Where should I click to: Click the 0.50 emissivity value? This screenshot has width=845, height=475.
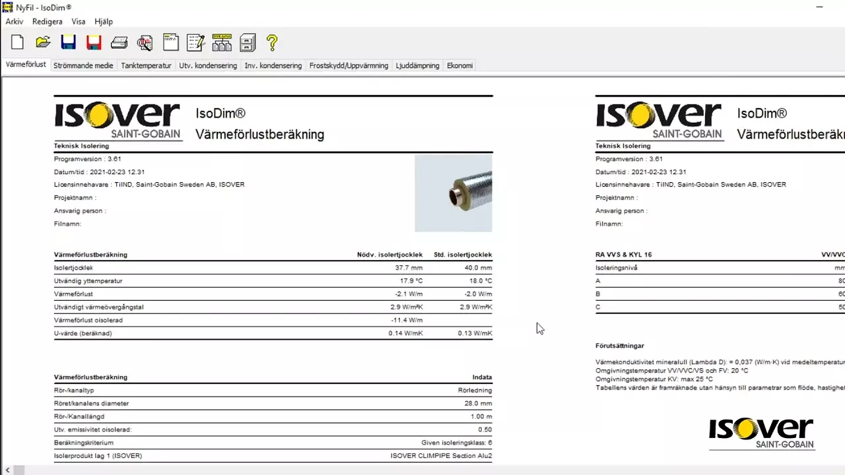tap(485, 429)
